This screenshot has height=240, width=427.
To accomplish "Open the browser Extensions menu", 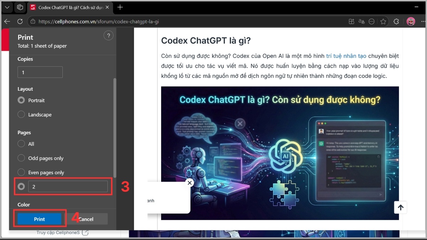I will coord(396,21).
